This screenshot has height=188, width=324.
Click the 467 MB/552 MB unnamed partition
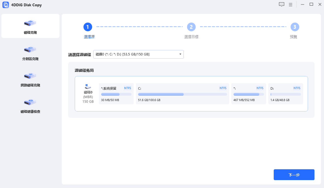[248, 94]
